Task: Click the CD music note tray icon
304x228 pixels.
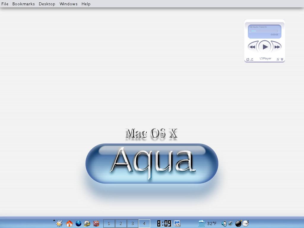Action: point(246,224)
